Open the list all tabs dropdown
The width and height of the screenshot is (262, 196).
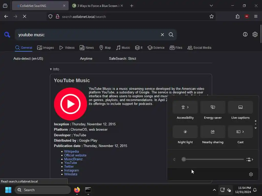click(x=211, y=6)
